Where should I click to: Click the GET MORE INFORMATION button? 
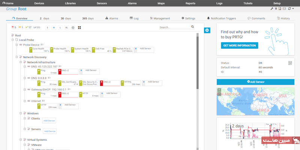(239, 45)
